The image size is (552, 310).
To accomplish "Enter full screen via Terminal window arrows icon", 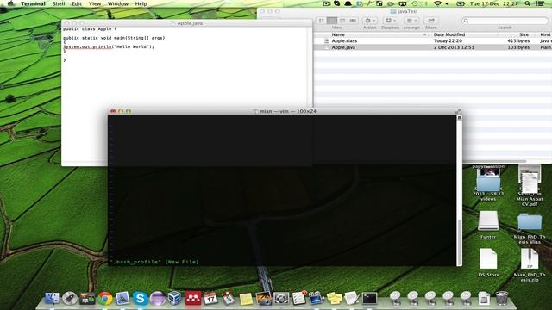I will 458,111.
